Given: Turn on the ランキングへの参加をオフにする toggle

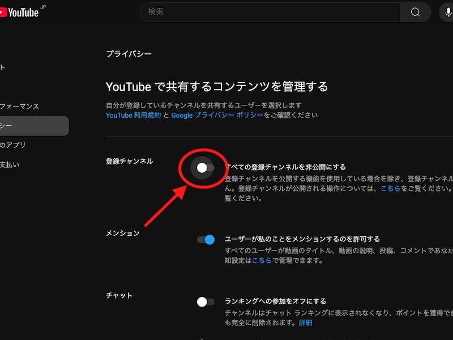Looking at the screenshot, I should pos(206,302).
